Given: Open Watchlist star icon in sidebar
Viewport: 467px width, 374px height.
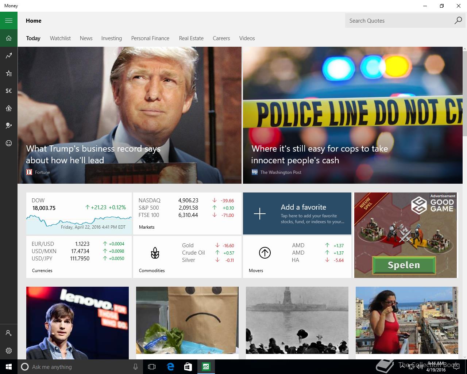Looking at the screenshot, I should [9, 73].
